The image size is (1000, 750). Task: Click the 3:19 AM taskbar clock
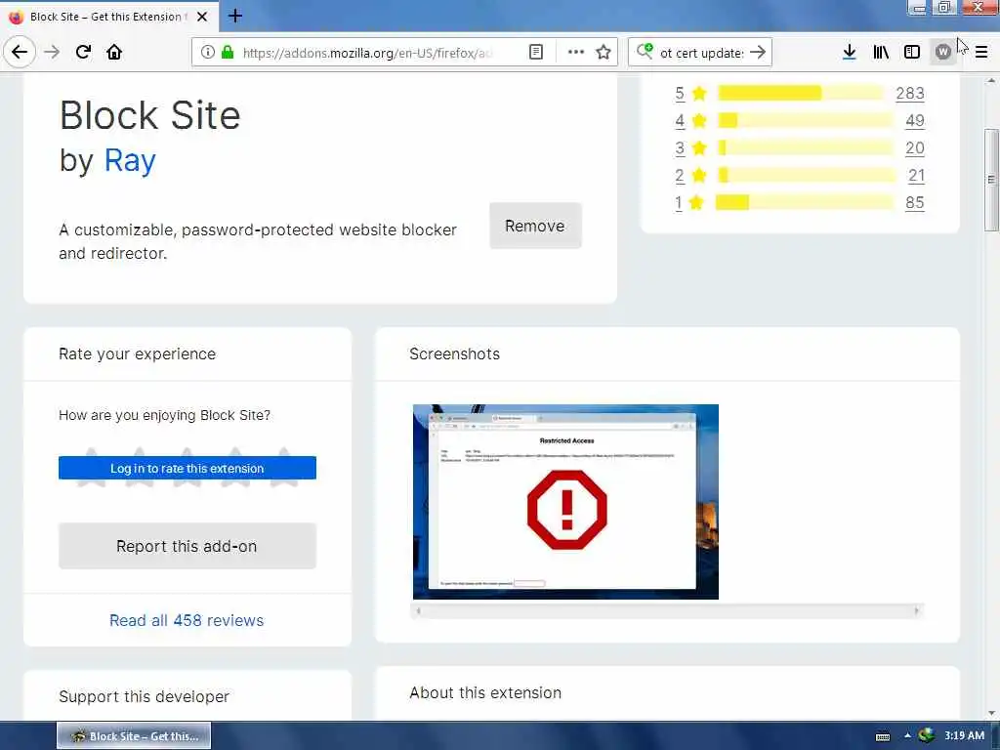point(964,735)
